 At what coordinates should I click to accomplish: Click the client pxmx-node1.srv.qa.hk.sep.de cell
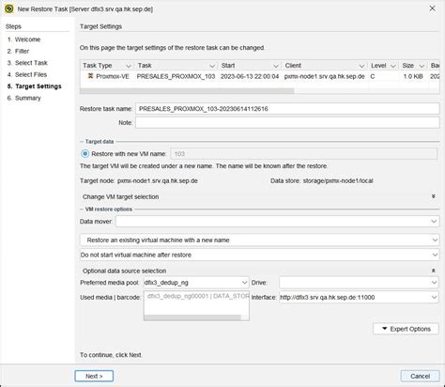tap(325, 76)
